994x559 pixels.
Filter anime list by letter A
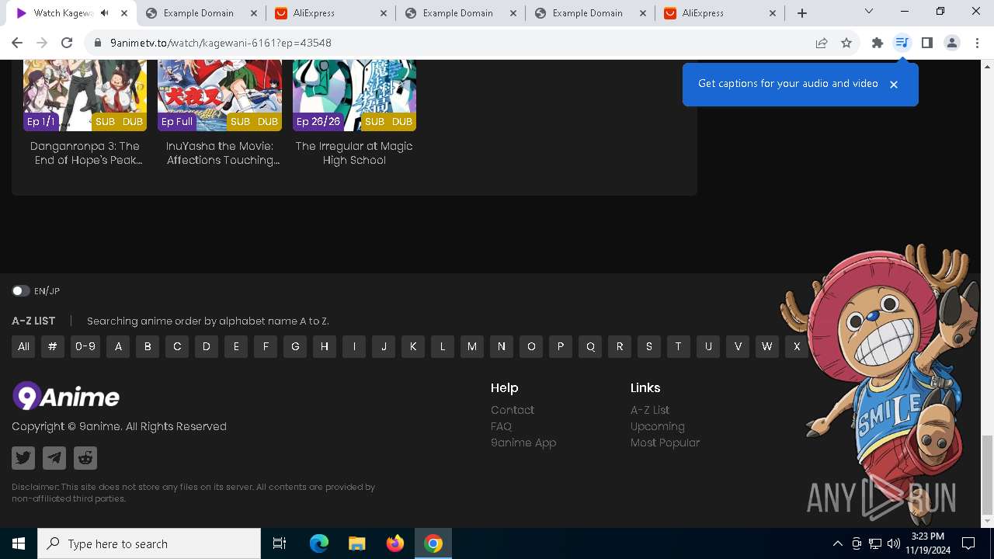(x=118, y=346)
